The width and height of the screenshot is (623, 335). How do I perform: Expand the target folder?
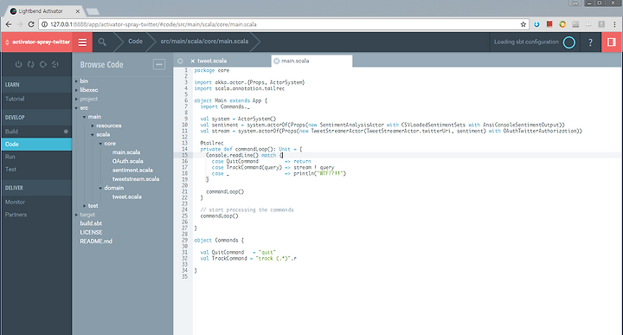point(77,215)
